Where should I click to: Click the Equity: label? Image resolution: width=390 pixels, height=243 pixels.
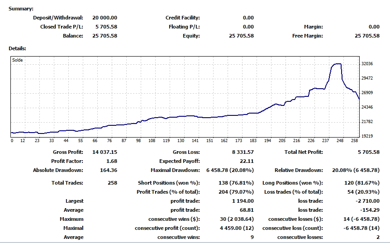(x=191, y=36)
